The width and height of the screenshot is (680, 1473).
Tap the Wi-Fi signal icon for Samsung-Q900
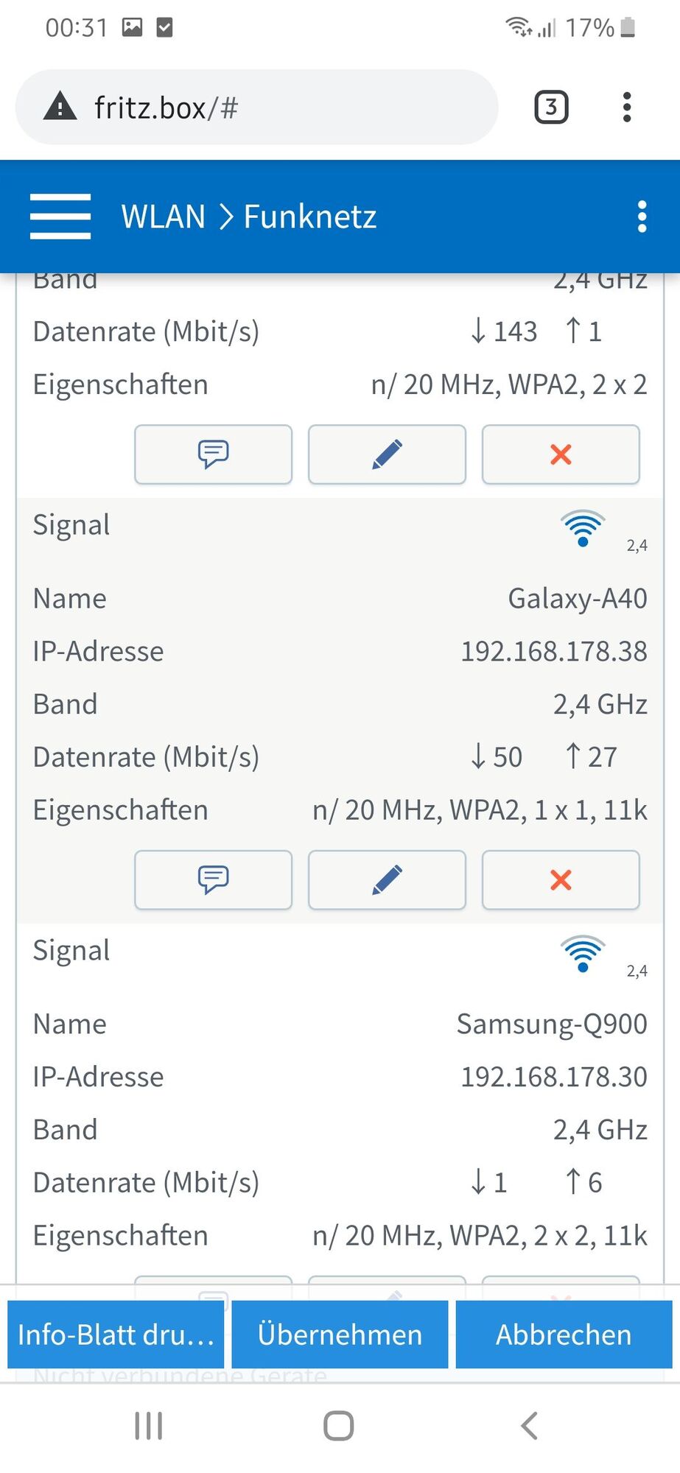pyautogui.click(x=583, y=954)
